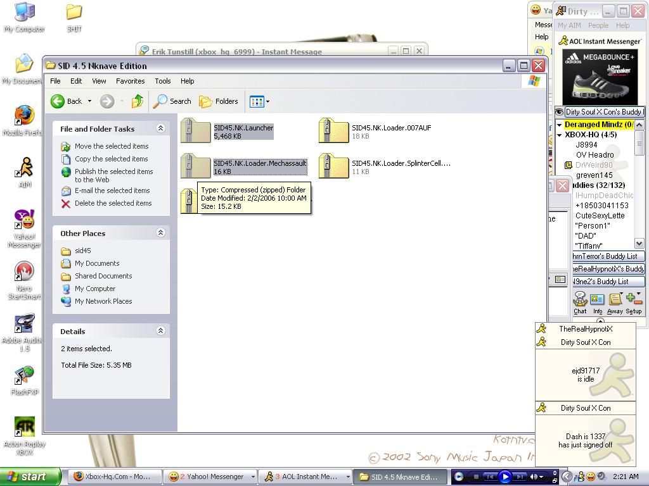Image resolution: width=649 pixels, height=486 pixels.
Task: Open the File menu in Explorer
Action: [x=55, y=81]
